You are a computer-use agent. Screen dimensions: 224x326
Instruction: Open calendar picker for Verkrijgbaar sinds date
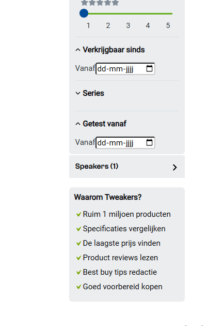[149, 68]
